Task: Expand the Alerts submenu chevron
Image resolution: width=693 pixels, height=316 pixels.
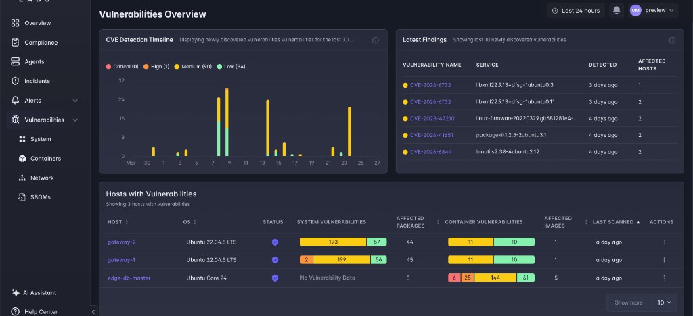Action: (x=75, y=101)
